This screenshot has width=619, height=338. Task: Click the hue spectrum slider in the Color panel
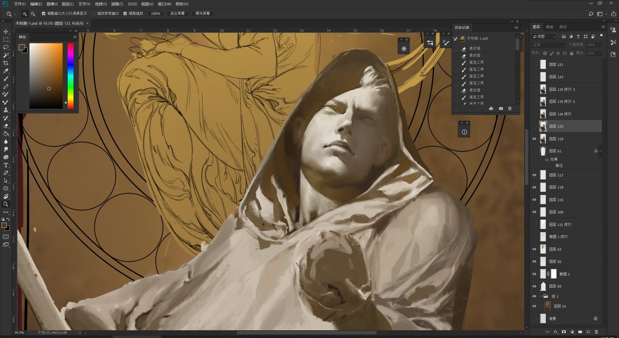[70, 76]
